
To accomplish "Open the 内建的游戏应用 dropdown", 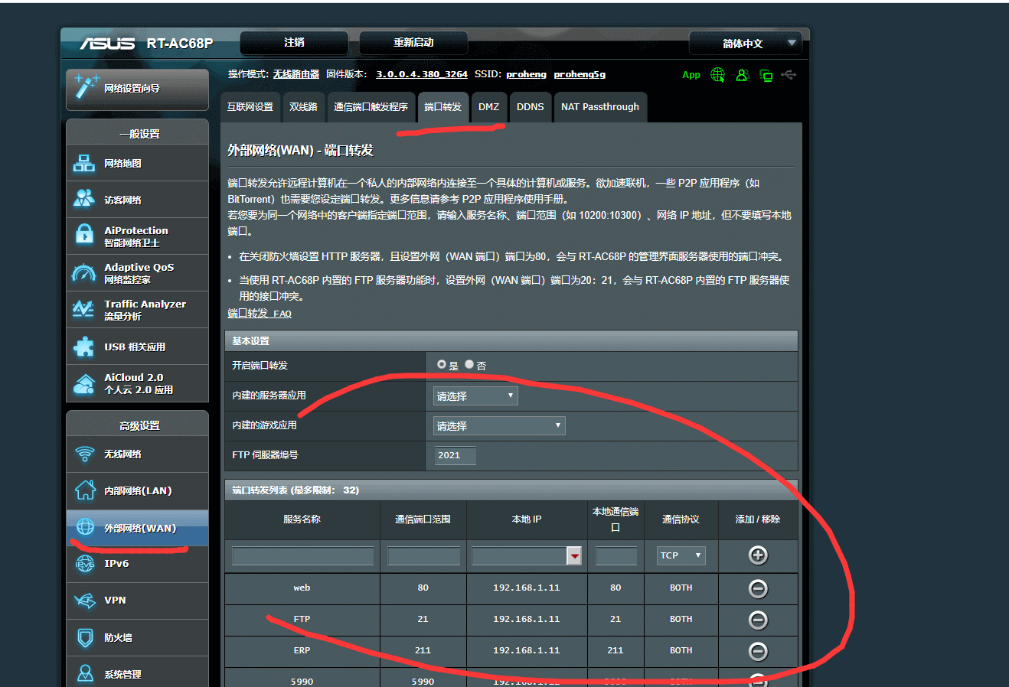I will pyautogui.click(x=499, y=426).
